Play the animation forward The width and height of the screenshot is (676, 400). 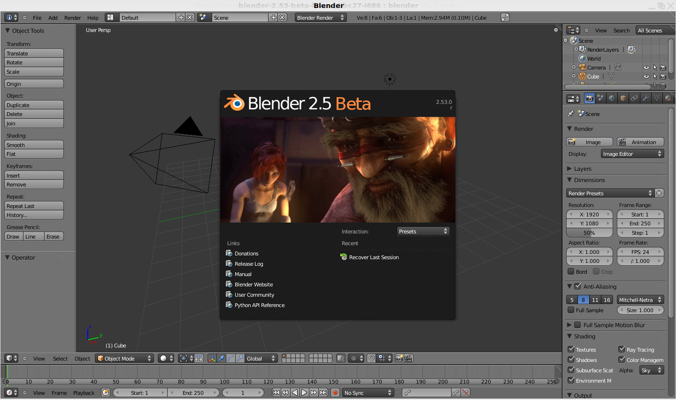[x=304, y=392]
